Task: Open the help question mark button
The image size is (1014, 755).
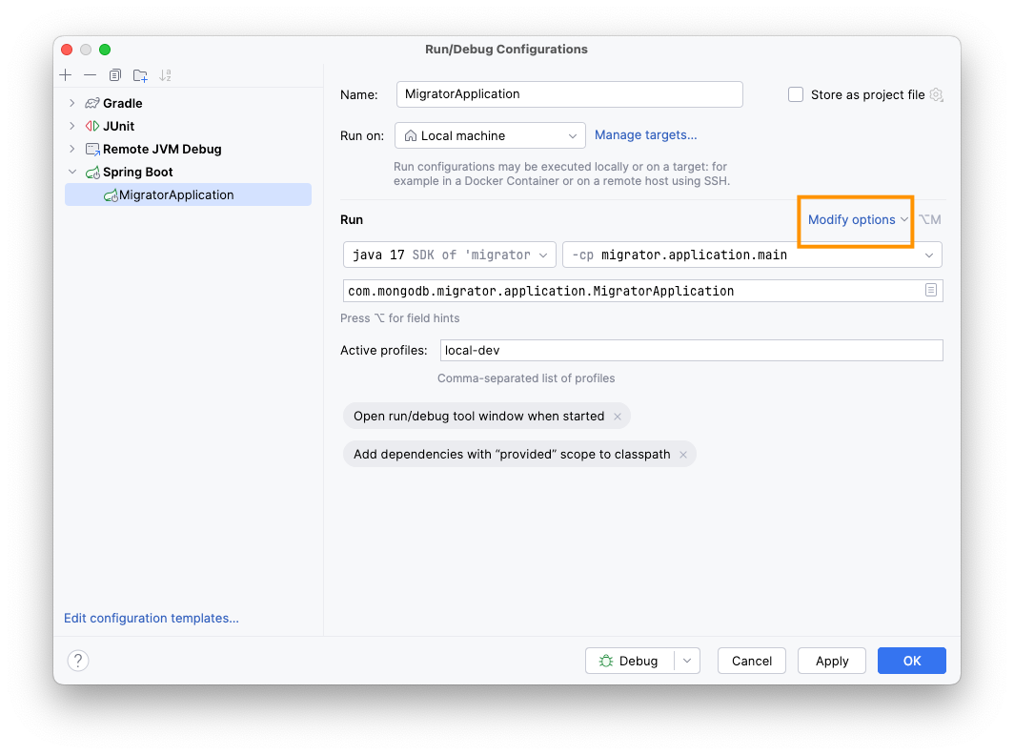Action: coord(78,661)
